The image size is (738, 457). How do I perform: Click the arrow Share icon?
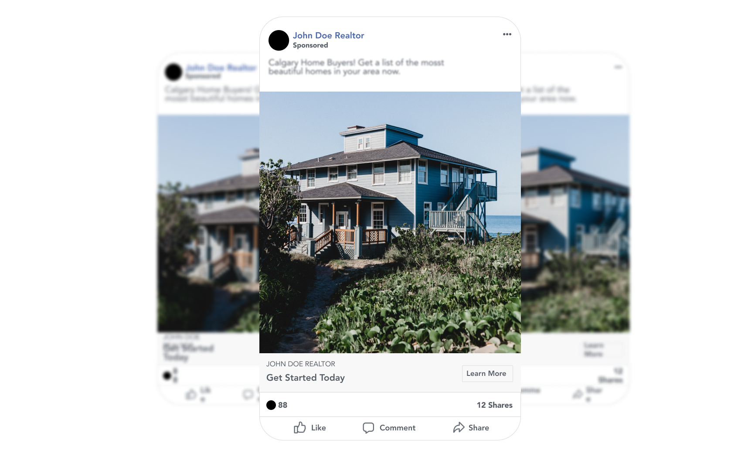(459, 427)
